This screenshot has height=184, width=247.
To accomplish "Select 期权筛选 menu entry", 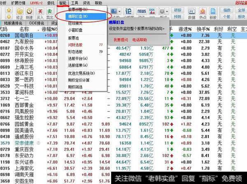I will 86,87.
